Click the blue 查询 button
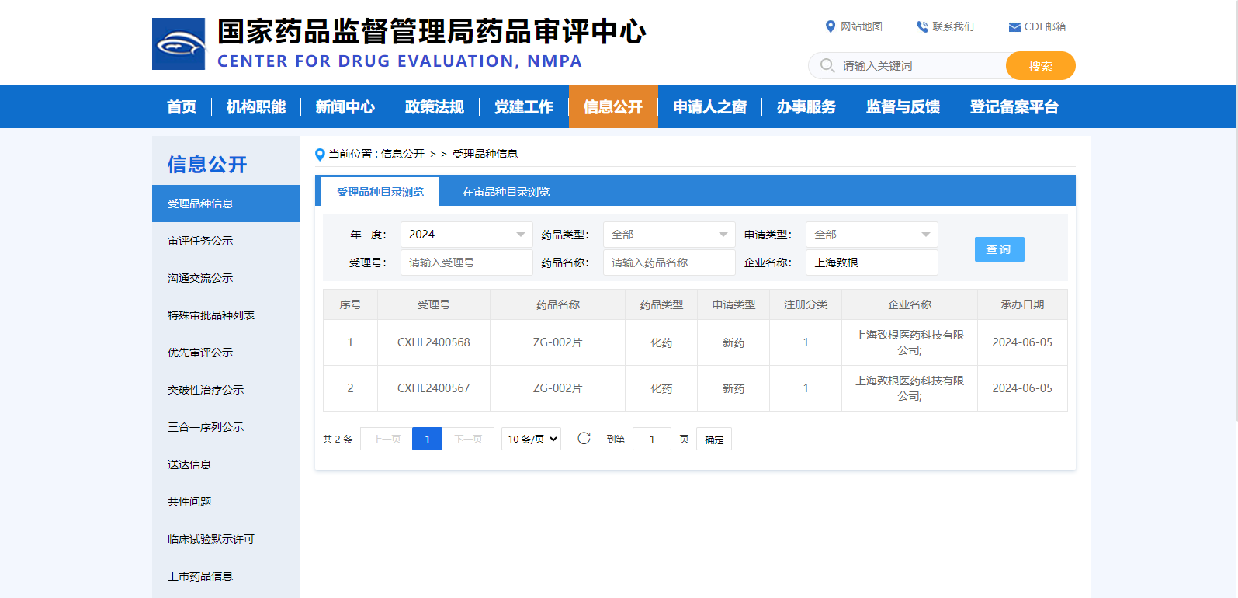The width and height of the screenshot is (1238, 598). (999, 249)
